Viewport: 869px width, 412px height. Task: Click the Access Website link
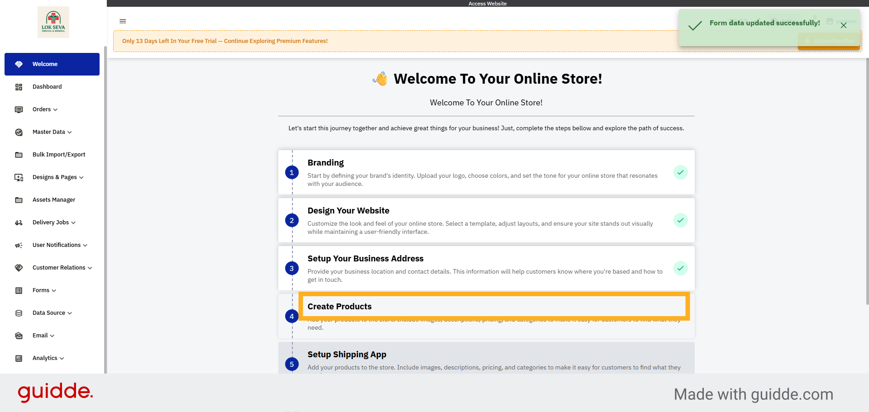(487, 4)
